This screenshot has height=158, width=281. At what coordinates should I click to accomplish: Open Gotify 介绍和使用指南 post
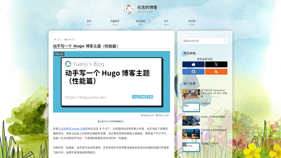pos(213,117)
